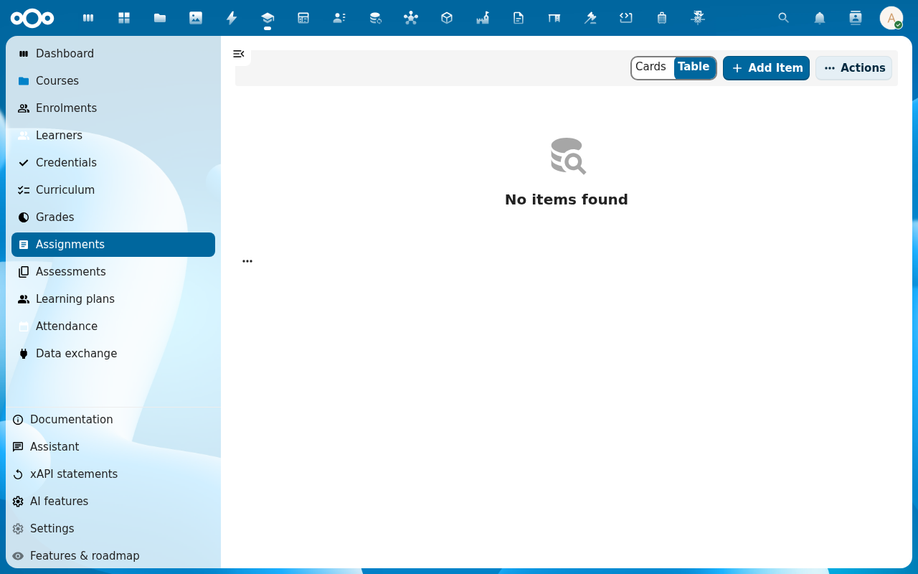Open the Documentation link
This screenshot has height=574, width=918.
pyautogui.click(x=113, y=420)
